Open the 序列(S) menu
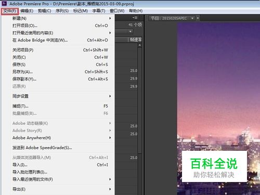Image resolution: width=260 pixels, height=195 pixels. 62,11
